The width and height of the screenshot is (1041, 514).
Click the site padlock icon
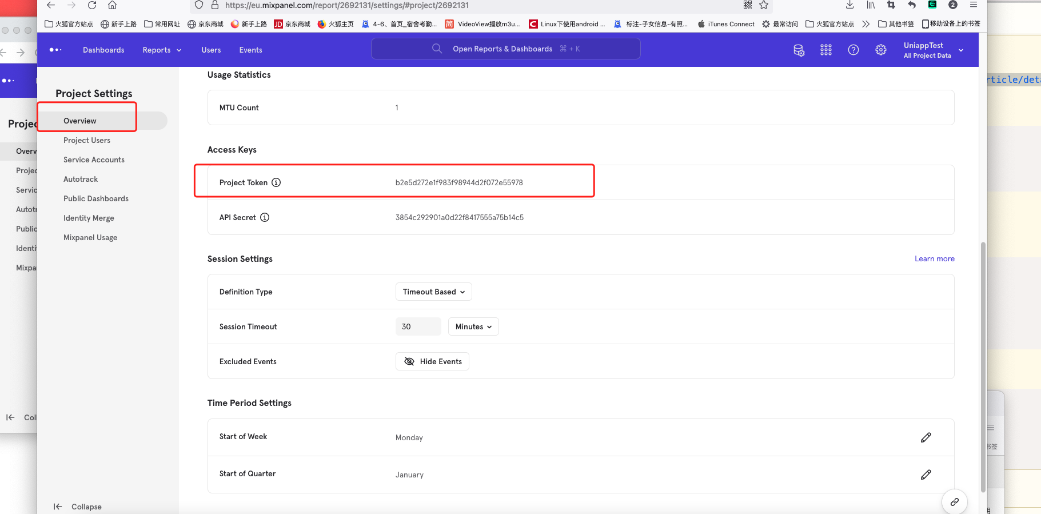coord(215,5)
